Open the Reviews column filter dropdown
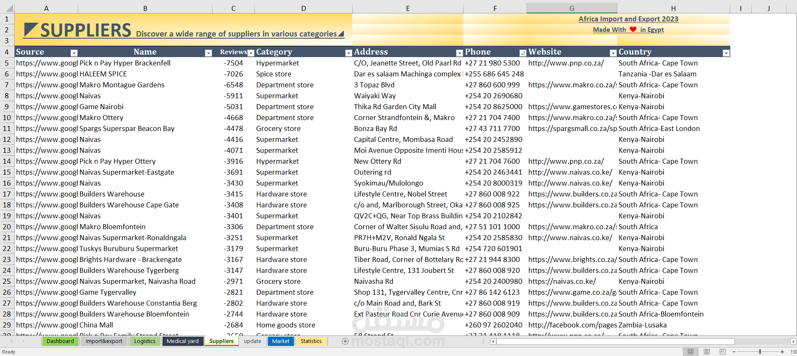Viewport: 797px width, 356px height. click(x=251, y=53)
